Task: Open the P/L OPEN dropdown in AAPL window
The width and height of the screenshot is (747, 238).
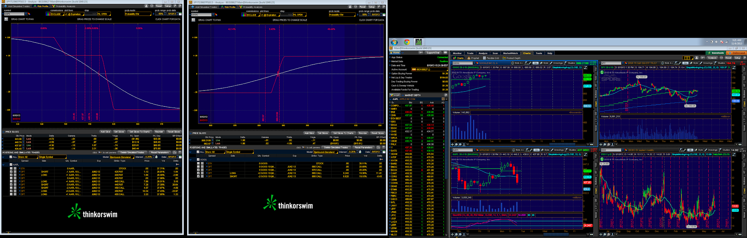Action: (104, 14)
